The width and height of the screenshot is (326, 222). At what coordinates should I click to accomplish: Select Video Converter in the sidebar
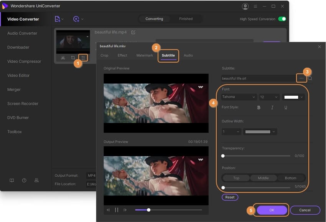23,19
